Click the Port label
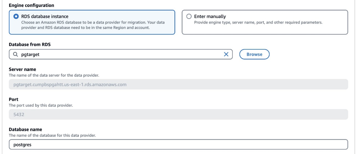357x154 pixels. (x=14, y=100)
